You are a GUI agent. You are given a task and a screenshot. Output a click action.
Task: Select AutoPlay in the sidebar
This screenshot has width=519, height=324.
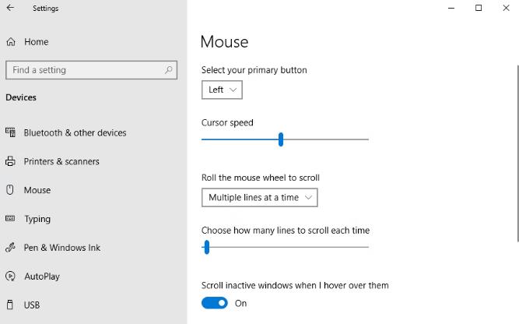(42, 276)
